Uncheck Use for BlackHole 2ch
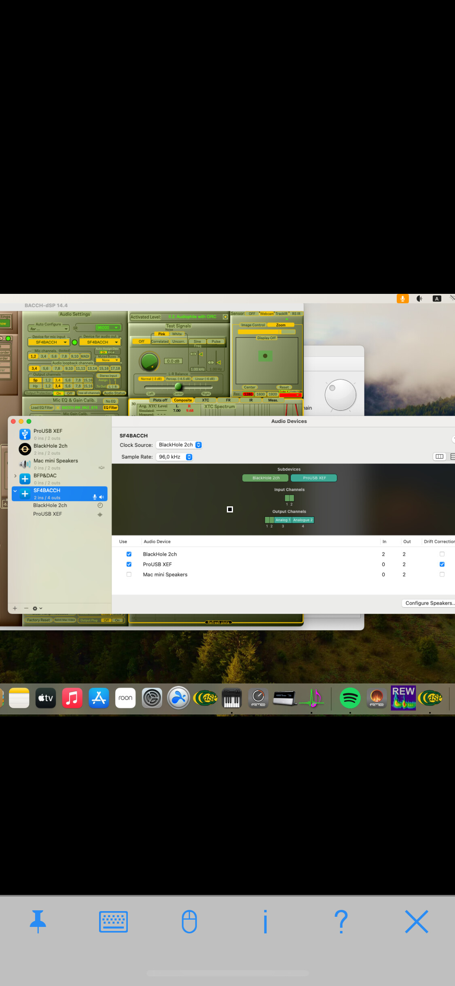 129,554
